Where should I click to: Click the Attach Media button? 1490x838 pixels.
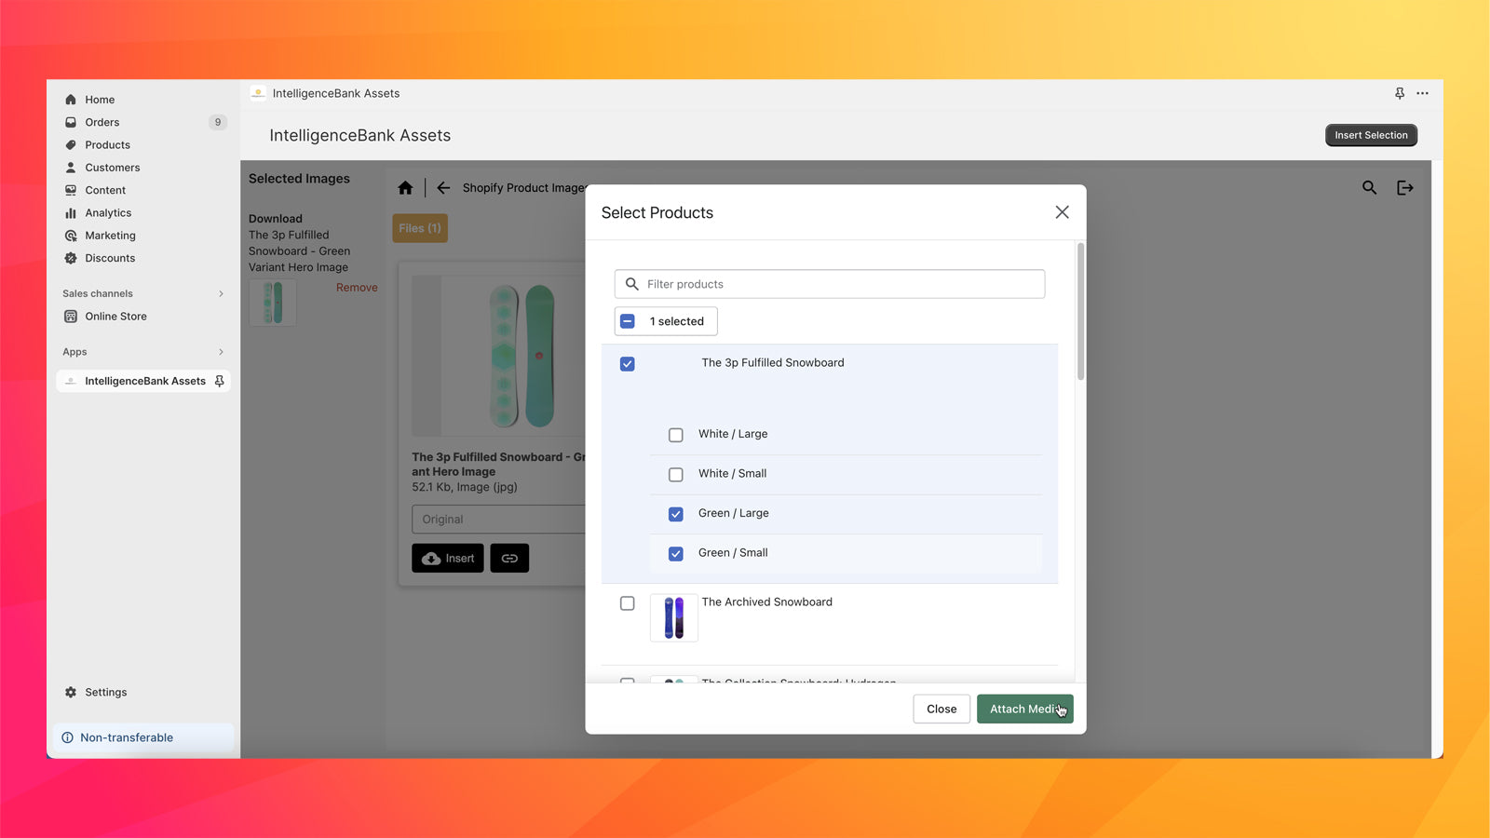point(1024,709)
